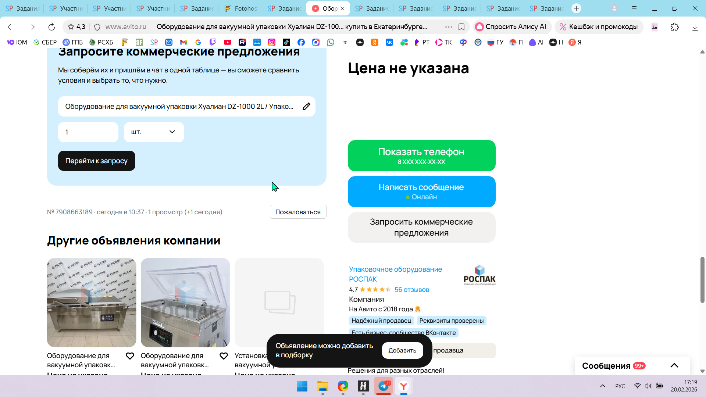The height and width of the screenshot is (397, 706).
Task: Show hidden system tray icons
Action: click(x=602, y=386)
